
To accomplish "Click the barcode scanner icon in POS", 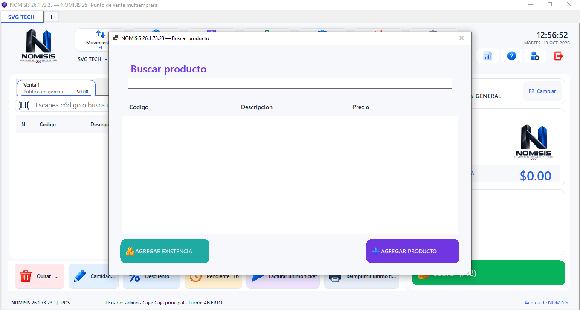I will point(24,105).
